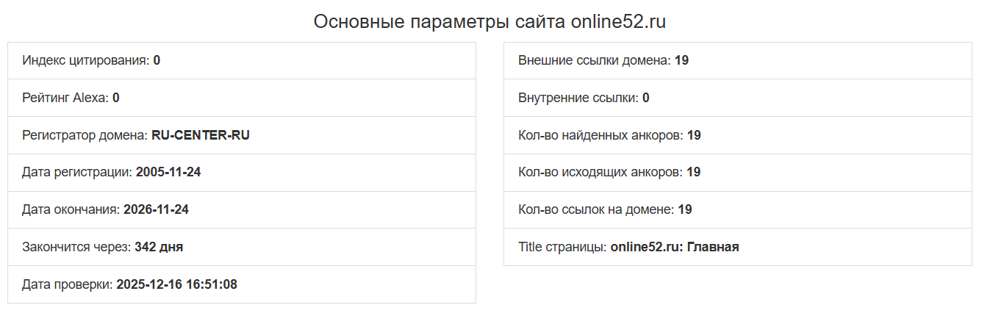The width and height of the screenshot is (1004, 327).
Task: Select the check timestamp 2025-12-16 16:51:08
Action: click(x=176, y=284)
